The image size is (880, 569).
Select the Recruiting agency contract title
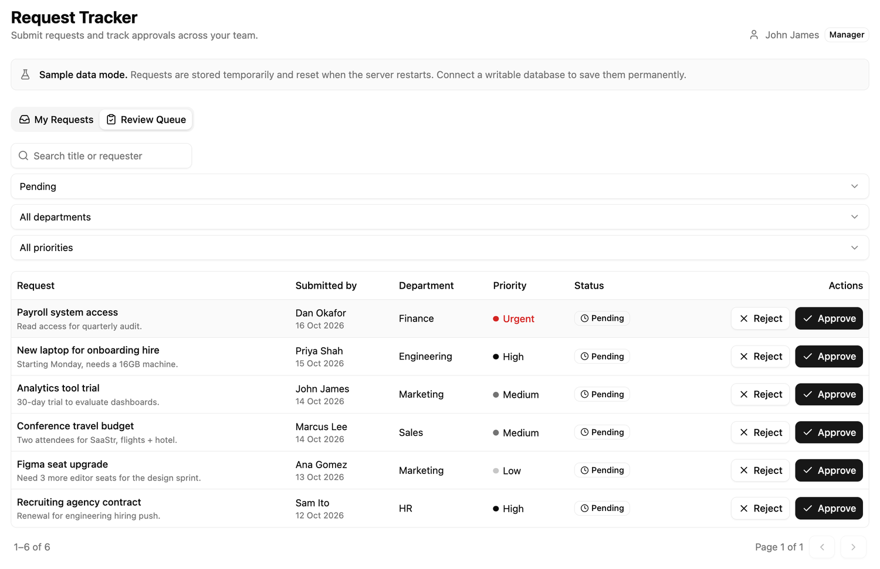click(79, 502)
